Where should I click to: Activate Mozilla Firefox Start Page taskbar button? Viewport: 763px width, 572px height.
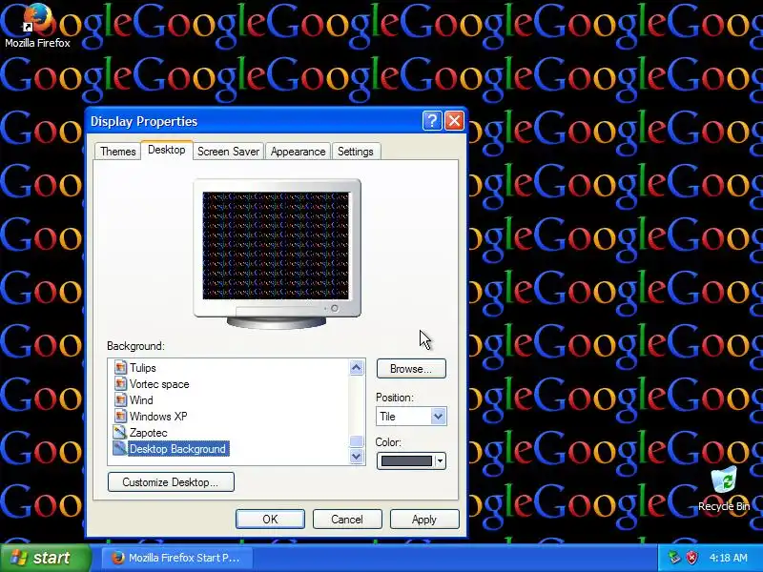[176, 558]
